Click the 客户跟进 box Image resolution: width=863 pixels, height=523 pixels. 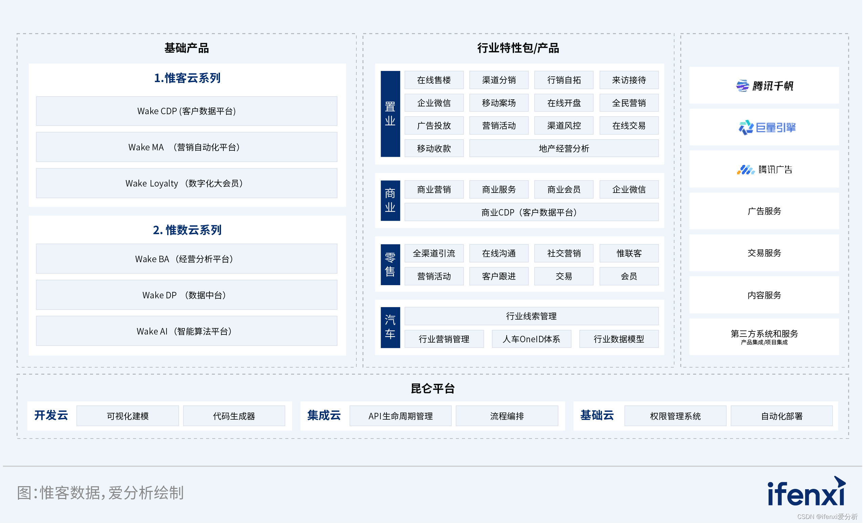tap(499, 276)
